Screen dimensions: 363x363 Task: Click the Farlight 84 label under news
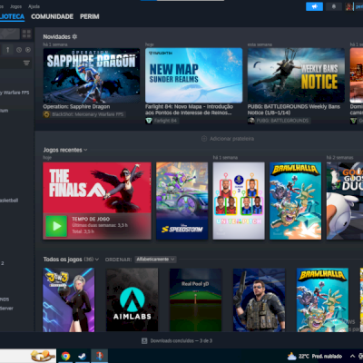click(165, 121)
